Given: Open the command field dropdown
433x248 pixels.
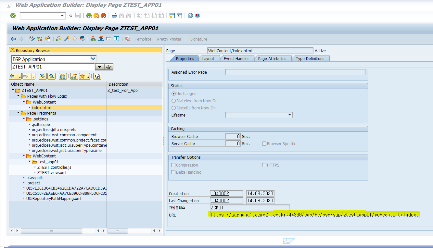Looking at the screenshot, I should pyautogui.click(x=63, y=16).
